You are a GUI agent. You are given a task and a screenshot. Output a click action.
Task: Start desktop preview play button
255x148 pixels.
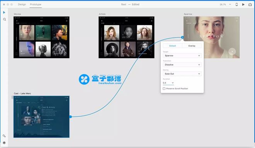tap(243, 4)
